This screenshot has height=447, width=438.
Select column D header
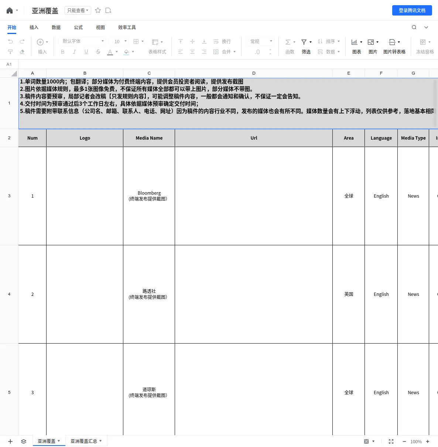tap(254, 73)
